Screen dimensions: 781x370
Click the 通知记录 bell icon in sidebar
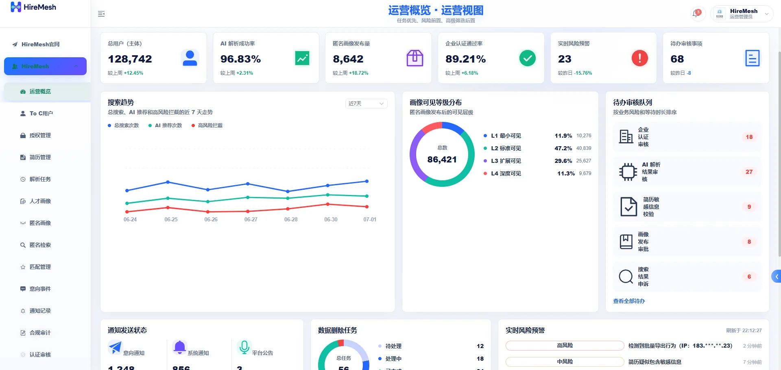point(23,311)
